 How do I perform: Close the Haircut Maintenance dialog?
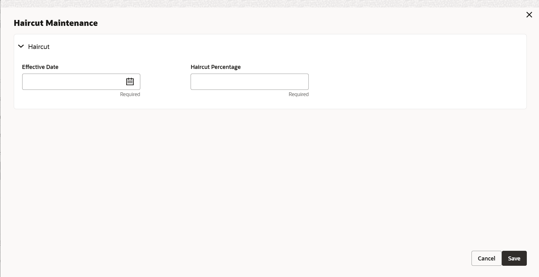(529, 15)
